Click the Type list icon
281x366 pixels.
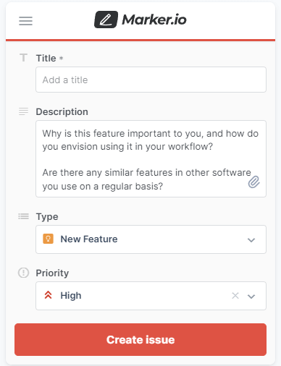tap(23, 216)
